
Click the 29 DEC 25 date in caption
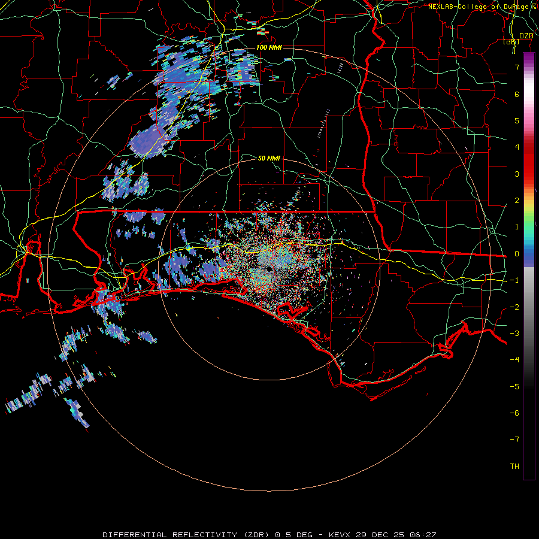[380, 535]
